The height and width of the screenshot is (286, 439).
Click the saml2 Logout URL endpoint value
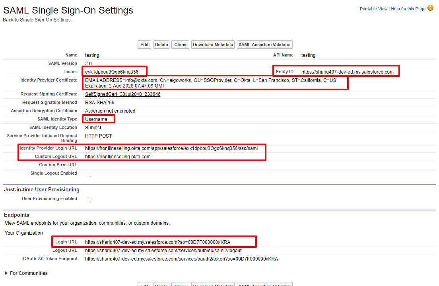pyautogui.click(x=163, y=251)
